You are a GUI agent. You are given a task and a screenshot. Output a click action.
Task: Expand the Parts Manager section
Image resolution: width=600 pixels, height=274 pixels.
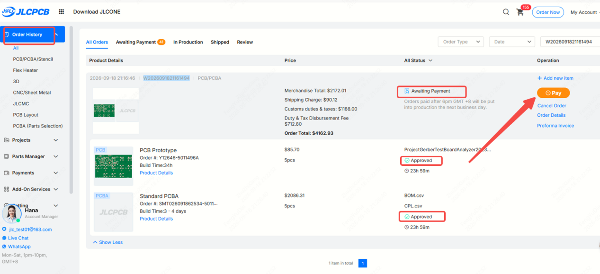[x=56, y=156]
